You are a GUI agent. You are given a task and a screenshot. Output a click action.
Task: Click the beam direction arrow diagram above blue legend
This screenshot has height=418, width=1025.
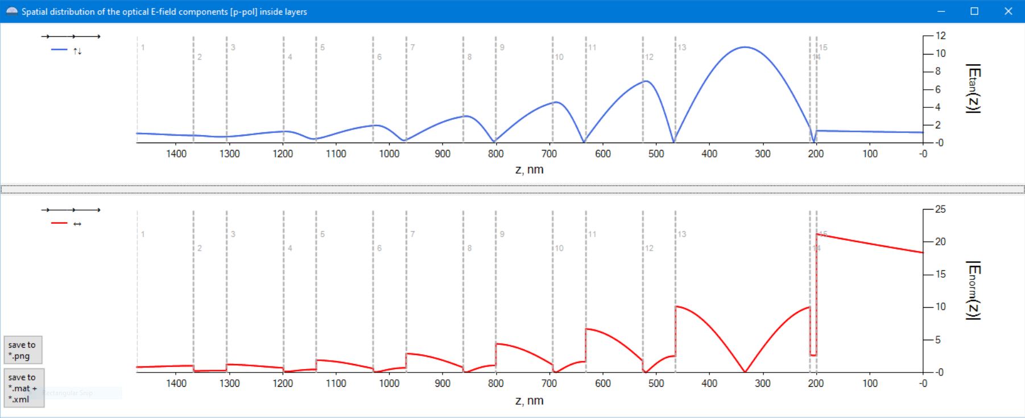(x=71, y=36)
